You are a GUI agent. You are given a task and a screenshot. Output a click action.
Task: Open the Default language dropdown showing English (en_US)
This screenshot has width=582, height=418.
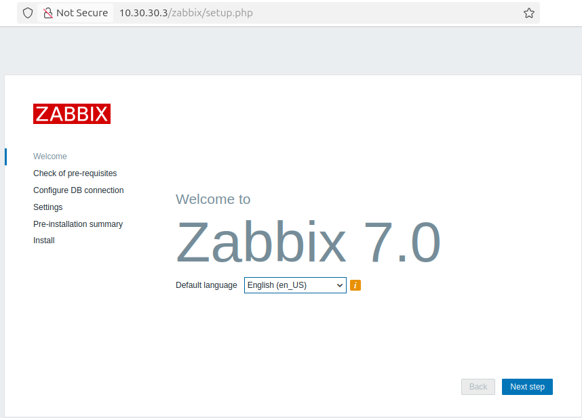tap(294, 285)
